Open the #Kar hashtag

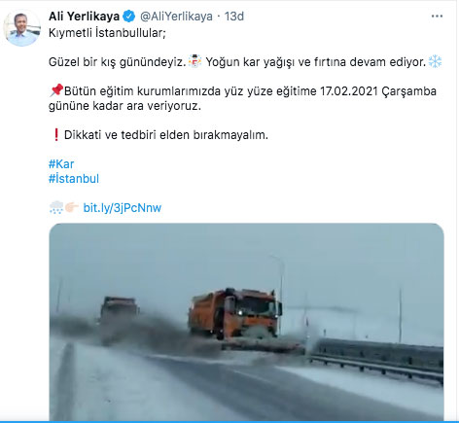(x=61, y=164)
